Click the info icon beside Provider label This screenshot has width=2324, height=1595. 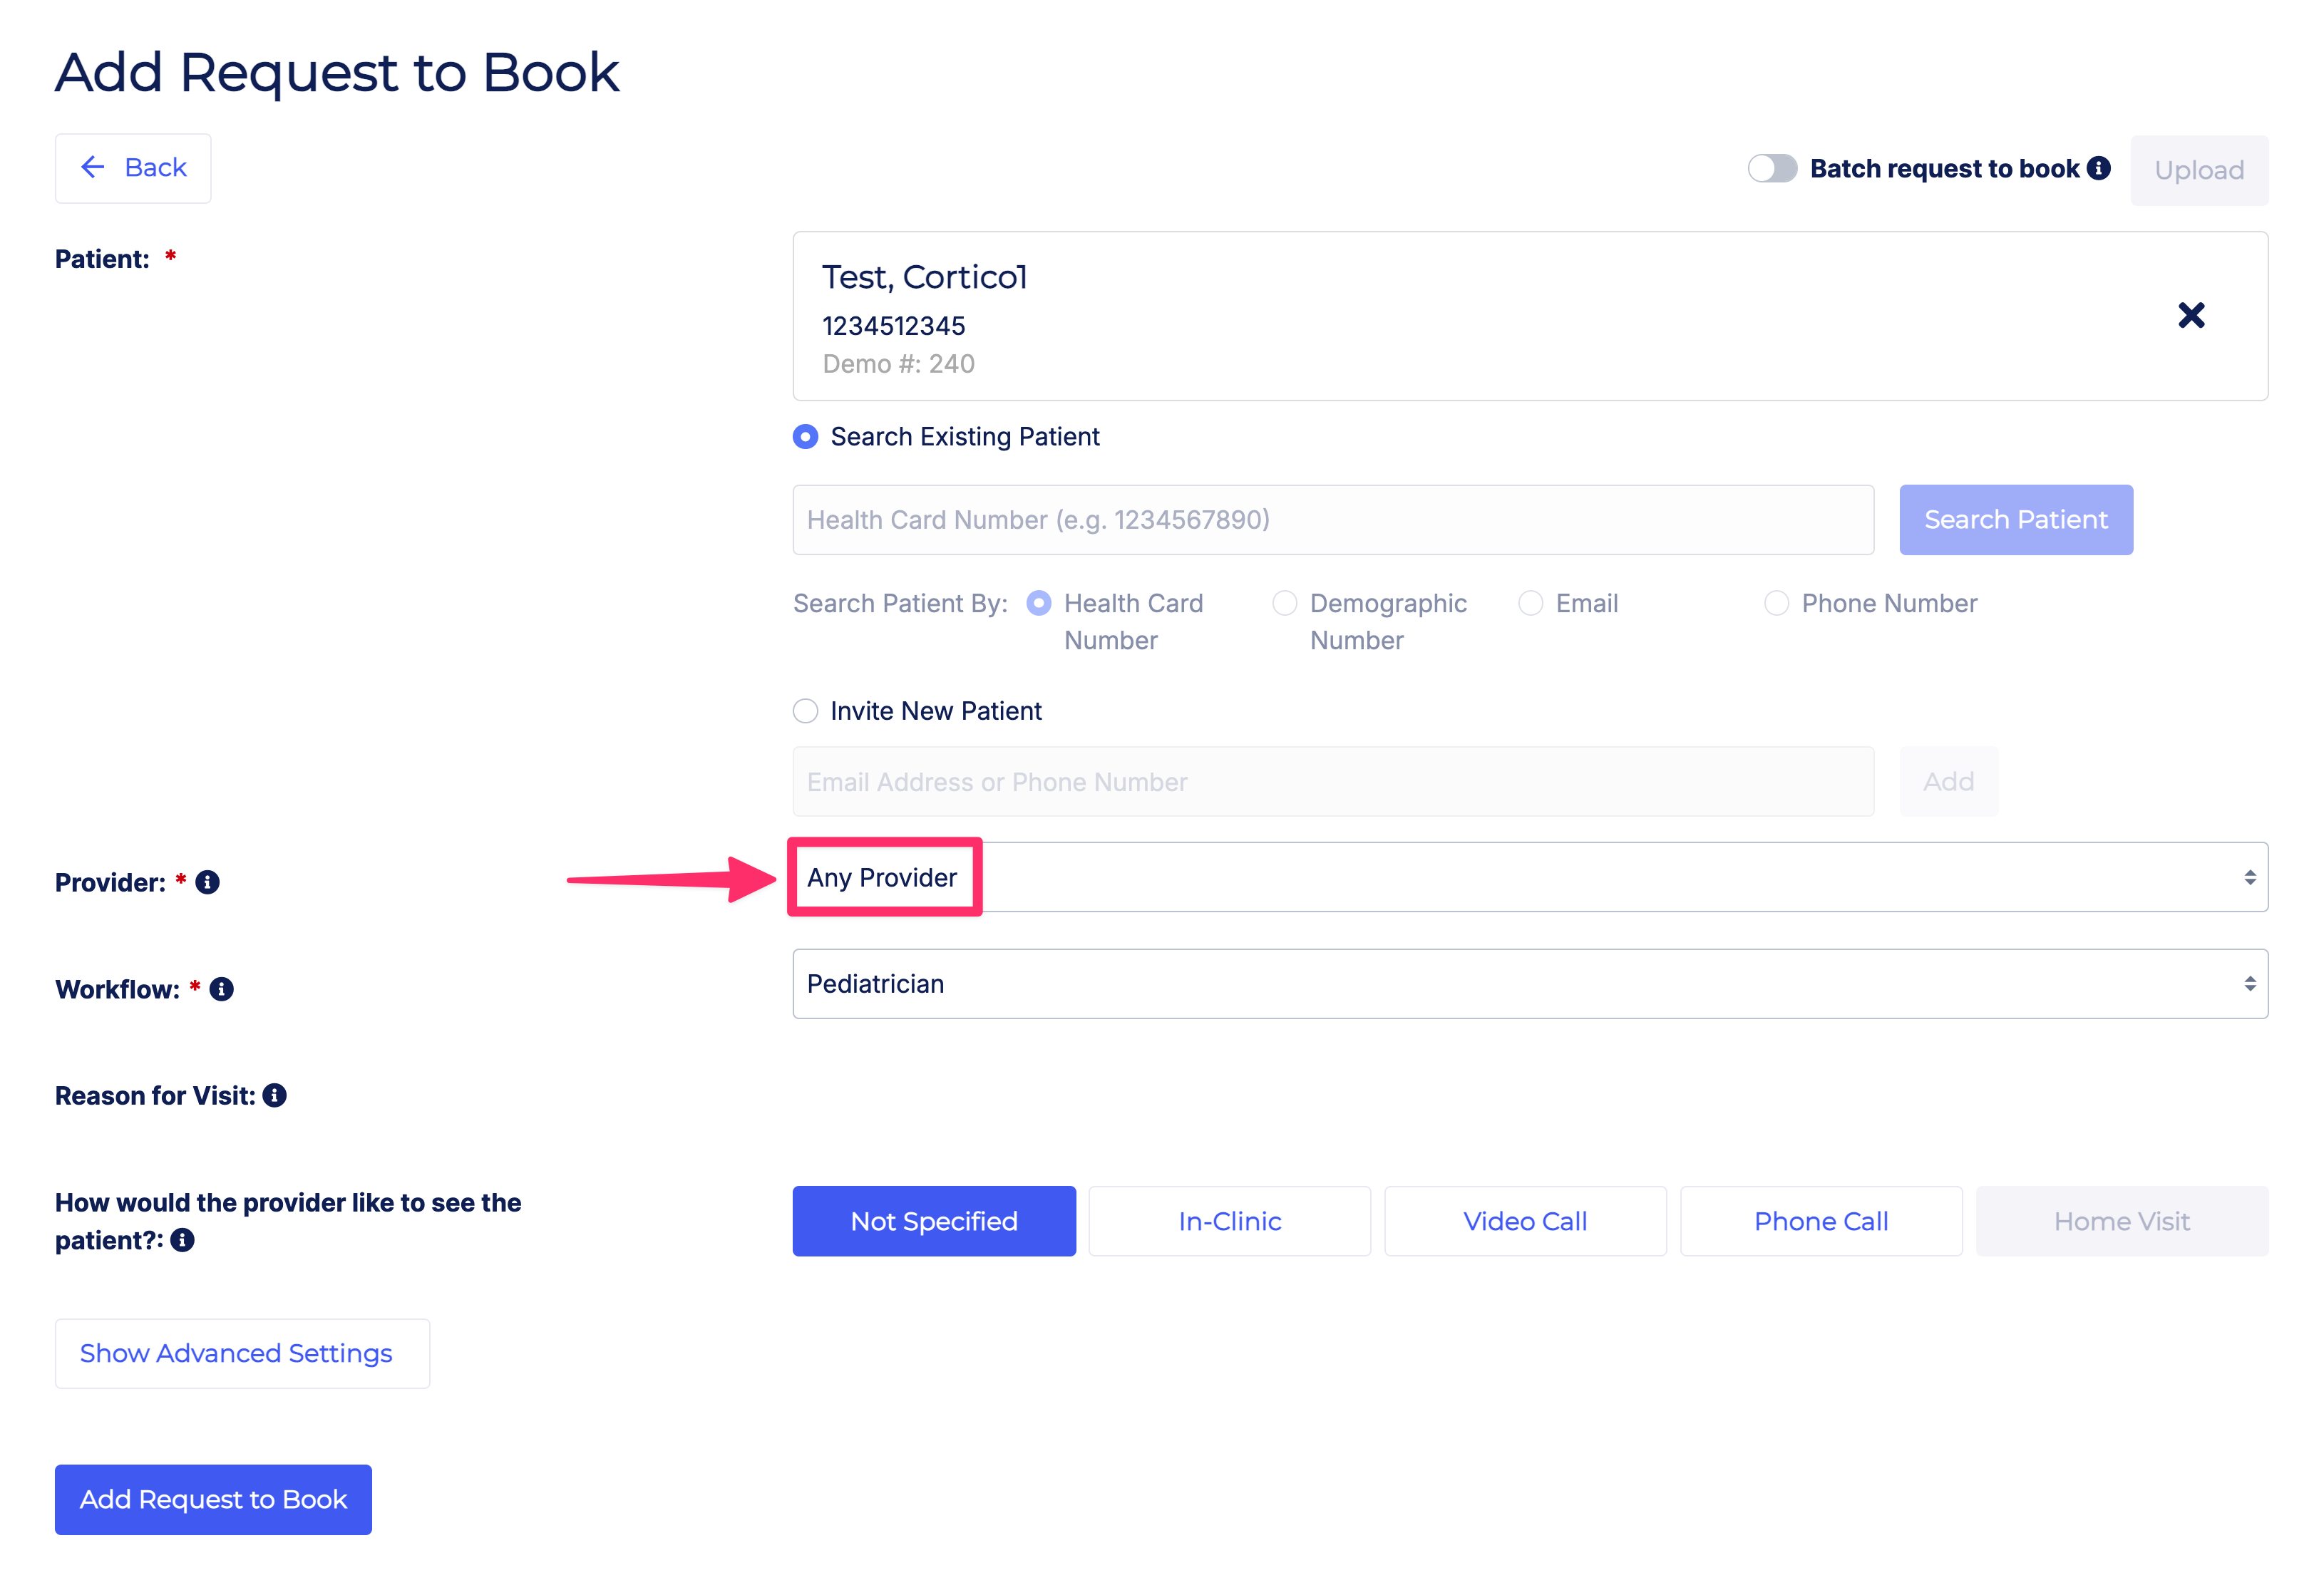point(207,882)
